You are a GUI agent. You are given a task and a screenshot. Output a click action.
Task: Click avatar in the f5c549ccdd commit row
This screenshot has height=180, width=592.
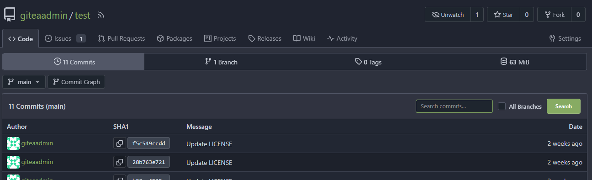(x=13, y=143)
